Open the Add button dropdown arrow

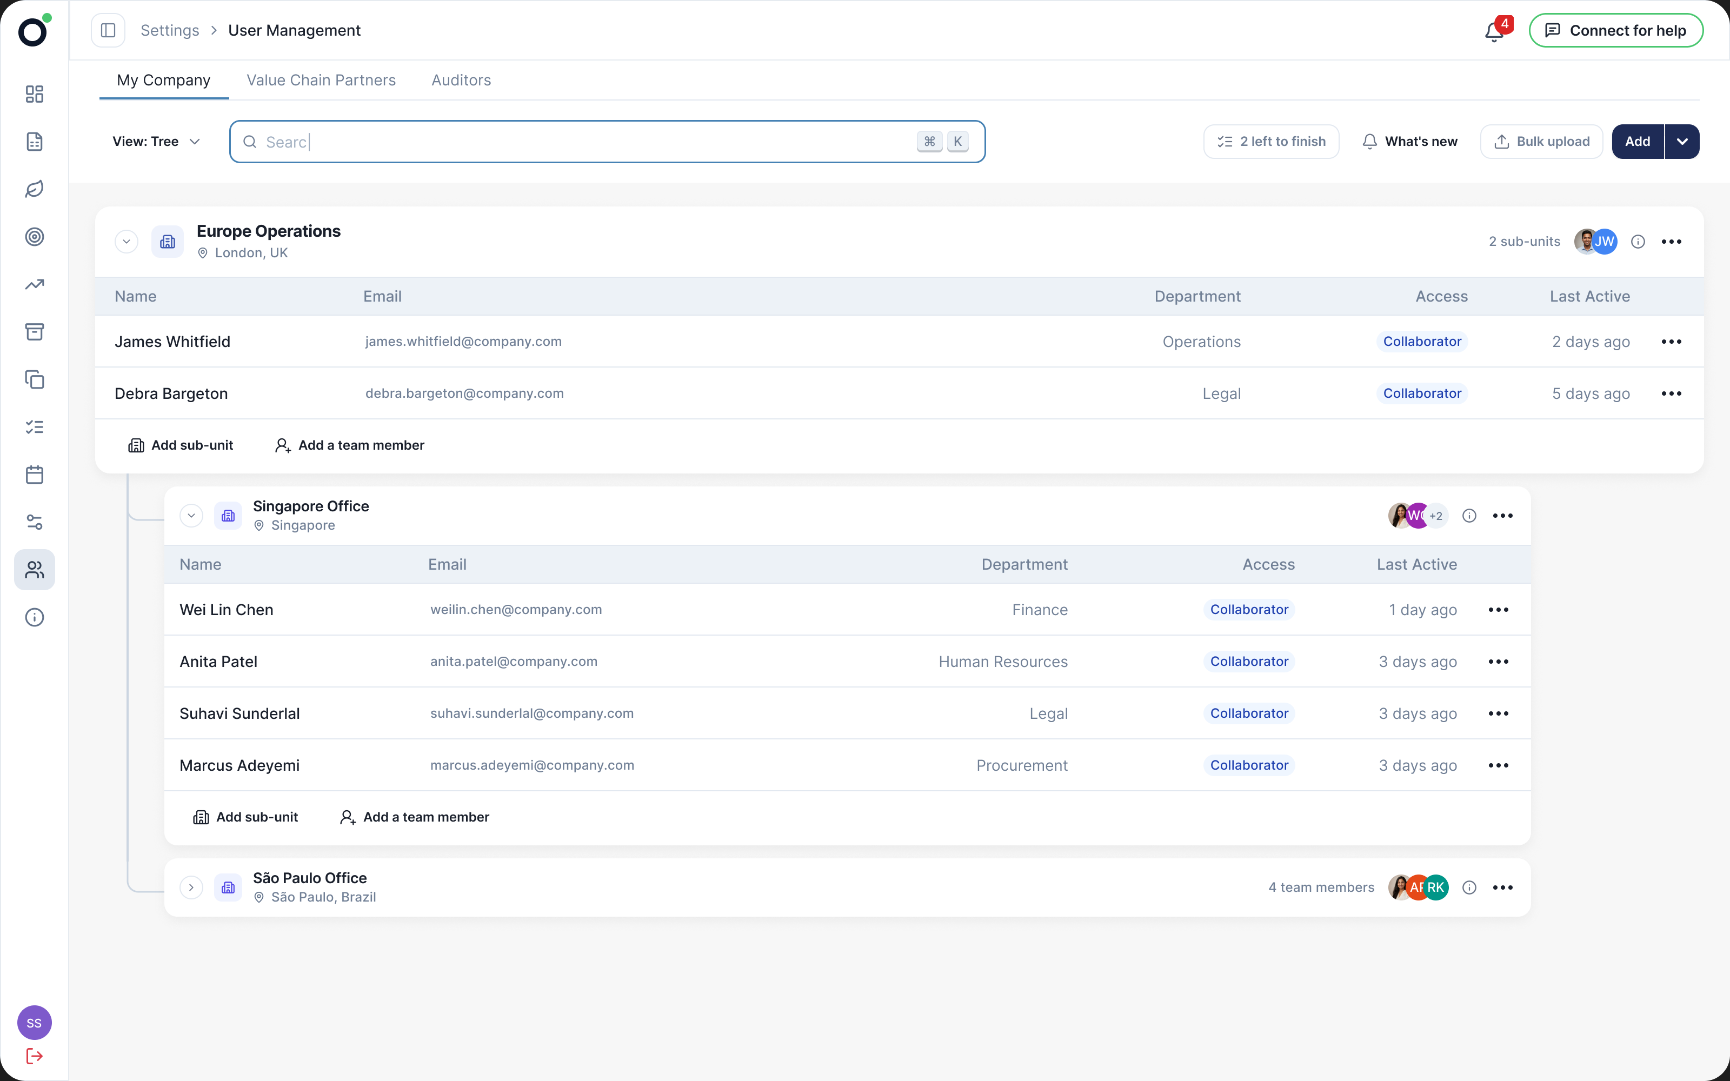click(1682, 142)
